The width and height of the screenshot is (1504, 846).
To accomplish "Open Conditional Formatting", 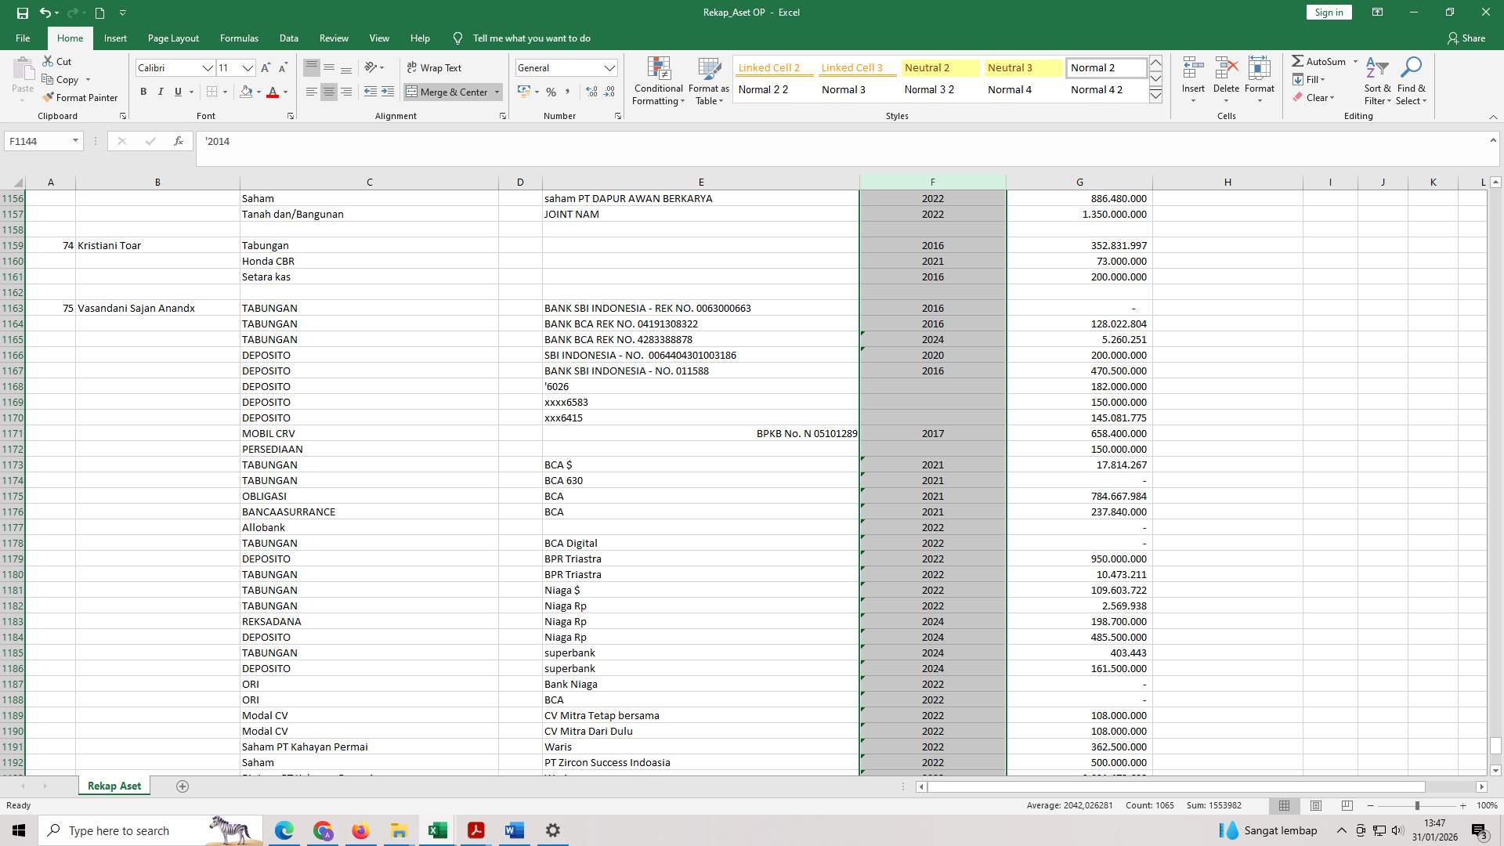I will [x=658, y=81].
